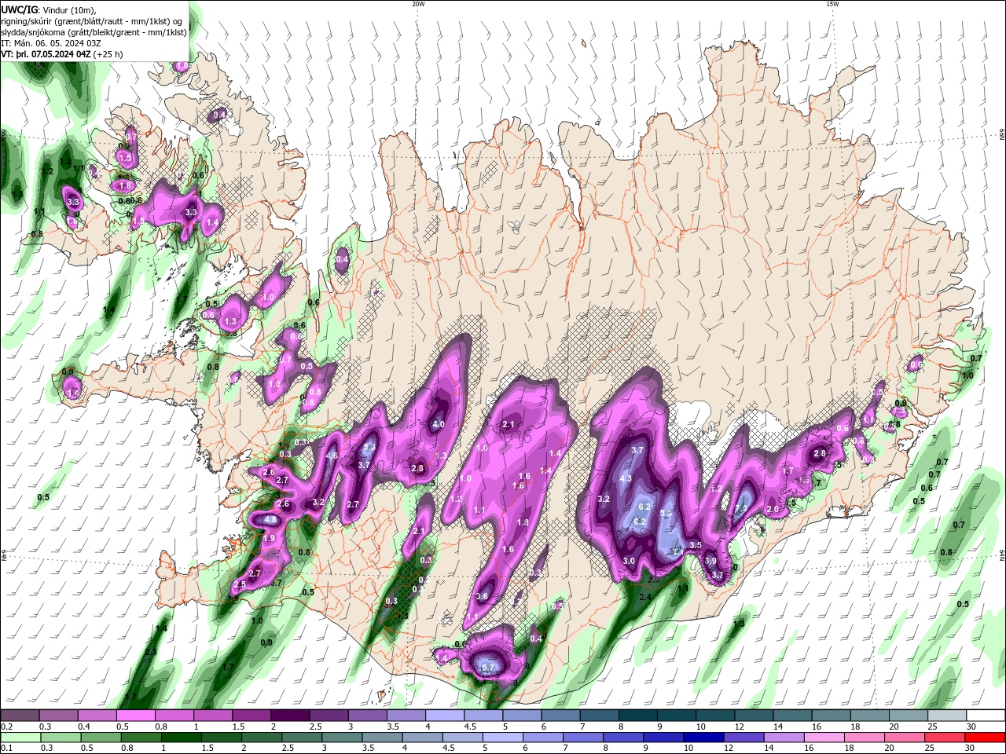This screenshot has height=754, width=1006.
Task: Pick the red 25–30 swatch in bottom scale
Action: click(986, 737)
